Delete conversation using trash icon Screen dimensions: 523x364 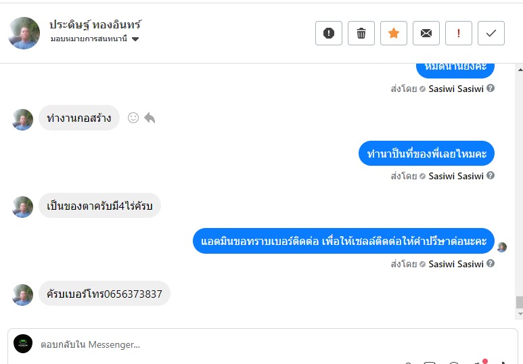click(x=361, y=33)
